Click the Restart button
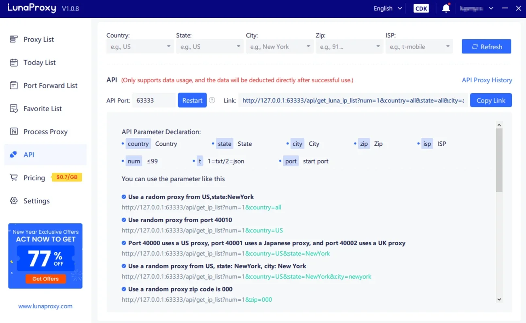This screenshot has width=526, height=323. pos(192,100)
